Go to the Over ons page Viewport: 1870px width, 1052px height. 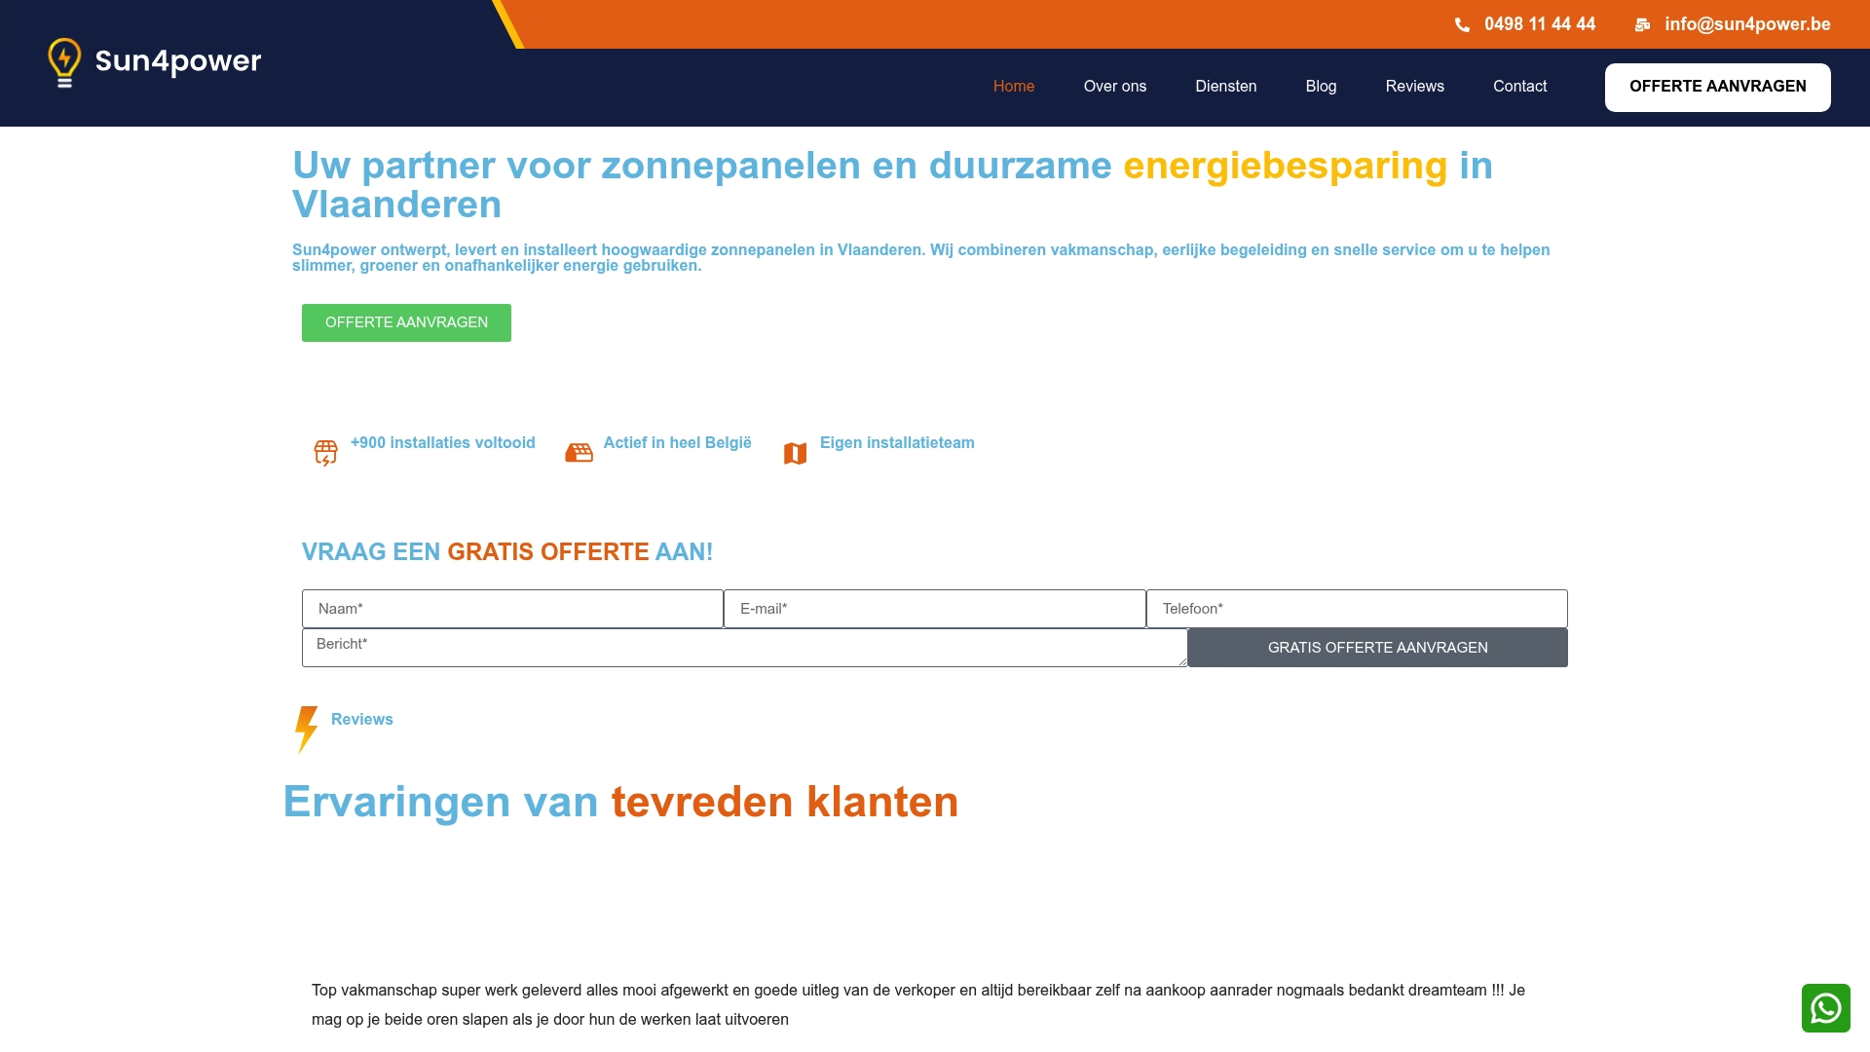point(1115,87)
